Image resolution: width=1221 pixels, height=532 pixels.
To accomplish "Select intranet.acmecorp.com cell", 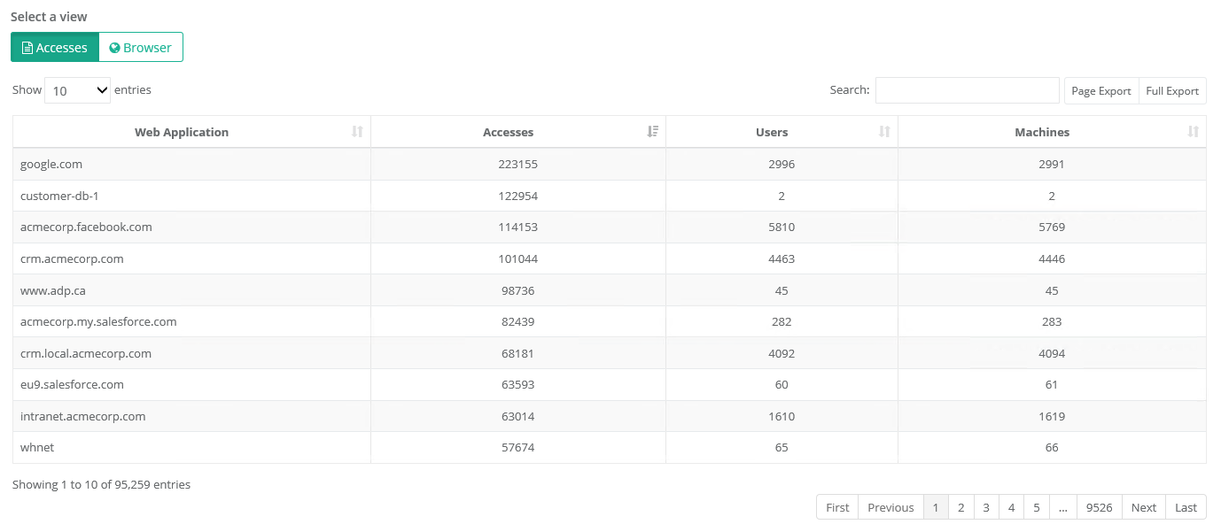I will coord(191,416).
